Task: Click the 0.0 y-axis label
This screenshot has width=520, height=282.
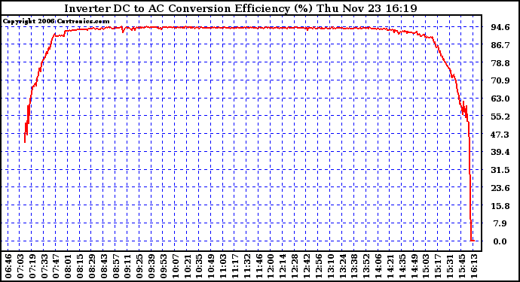Action: (x=500, y=241)
